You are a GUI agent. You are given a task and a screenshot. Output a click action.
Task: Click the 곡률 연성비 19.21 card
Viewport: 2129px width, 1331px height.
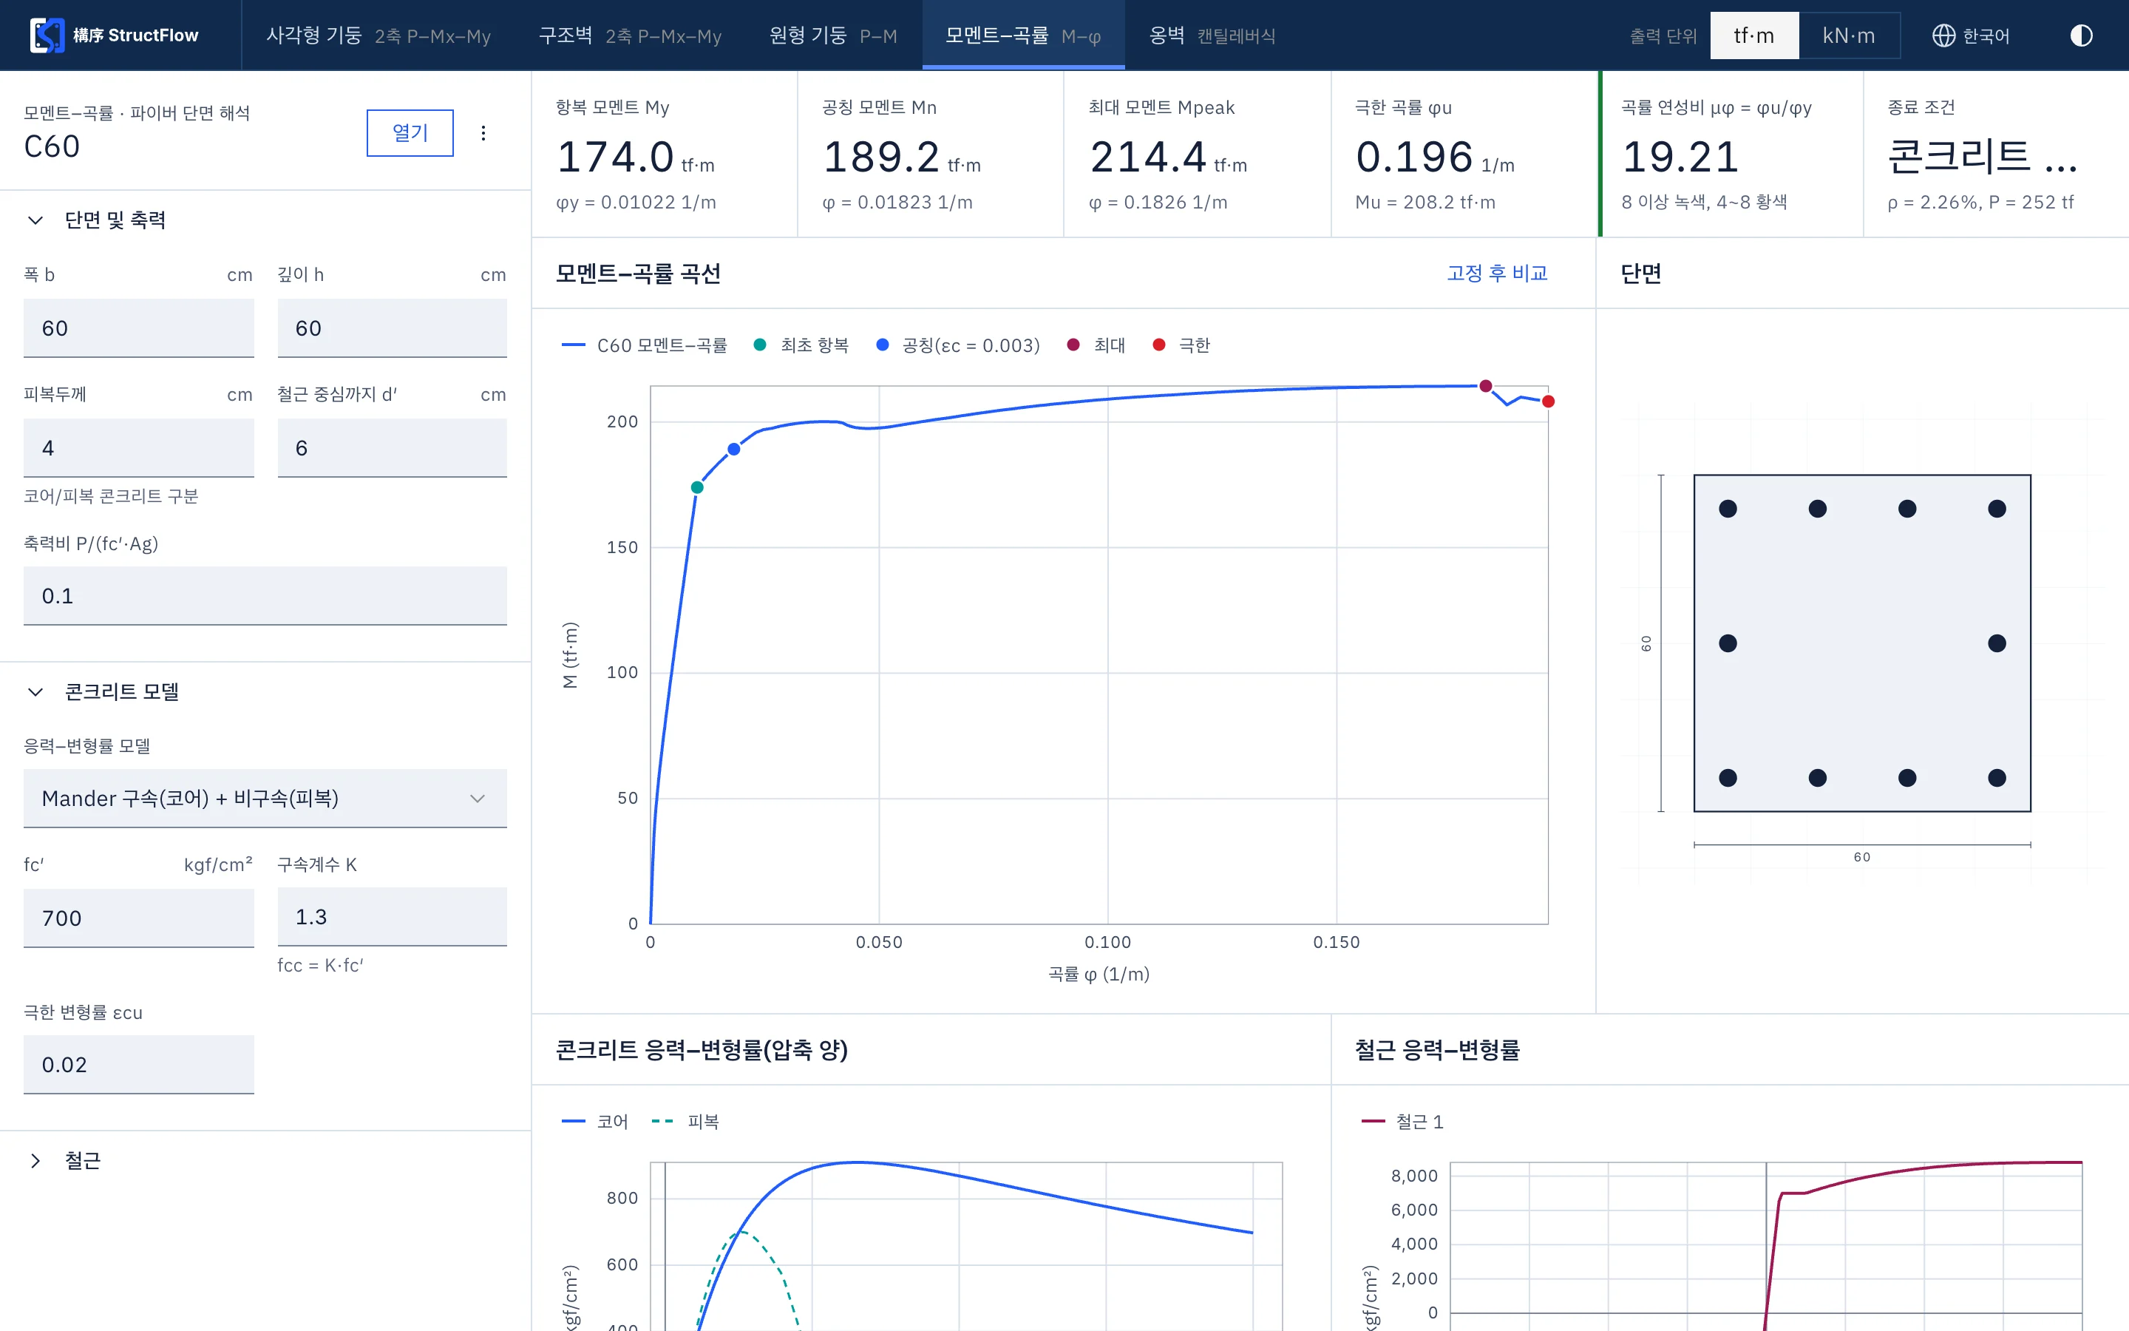pos(1731,154)
